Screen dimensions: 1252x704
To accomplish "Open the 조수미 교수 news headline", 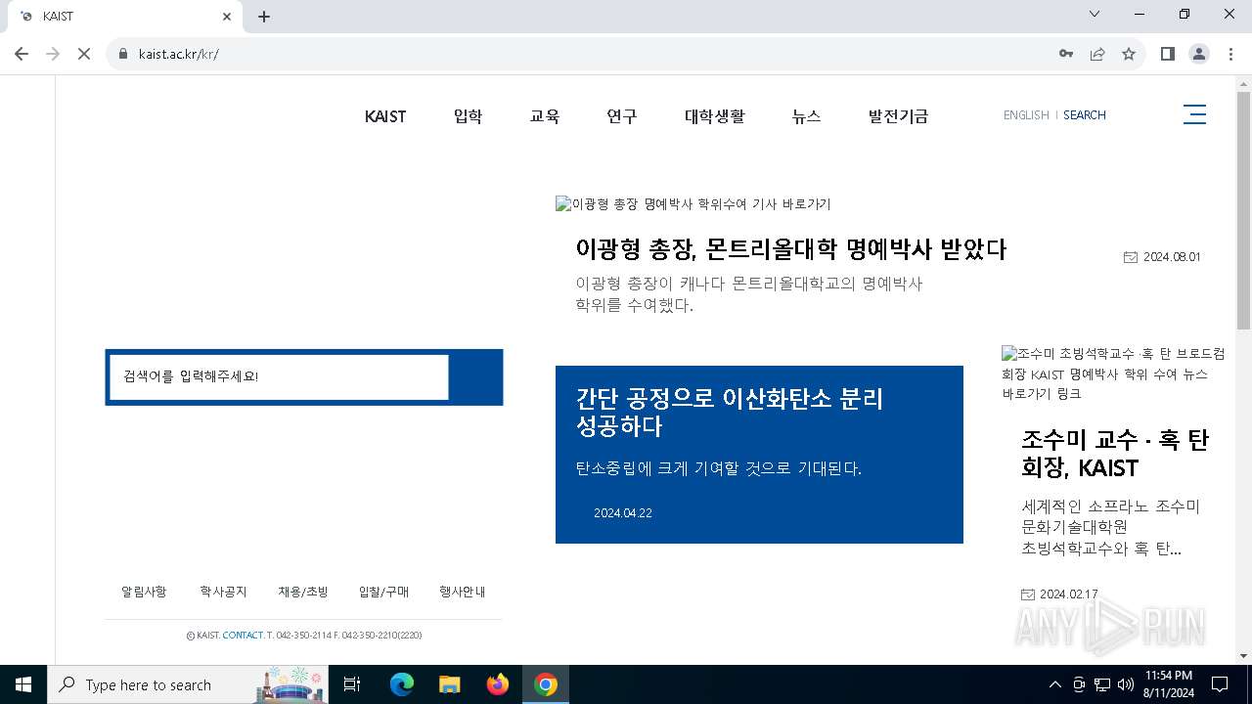I will coord(1115,455).
